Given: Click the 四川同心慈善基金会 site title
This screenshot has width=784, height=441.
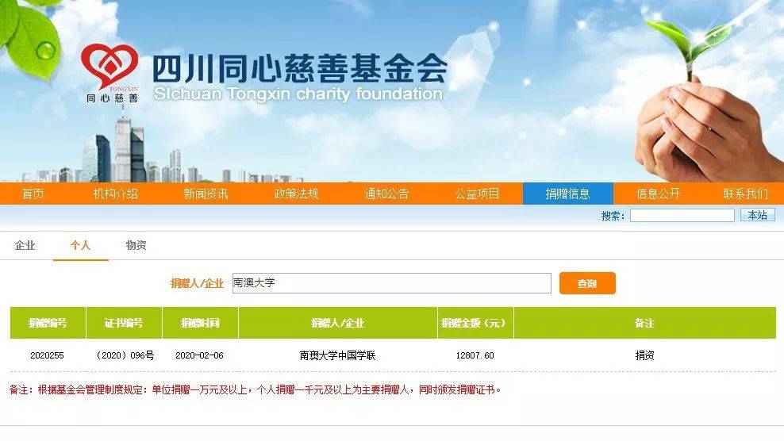Looking at the screenshot, I should [x=299, y=68].
